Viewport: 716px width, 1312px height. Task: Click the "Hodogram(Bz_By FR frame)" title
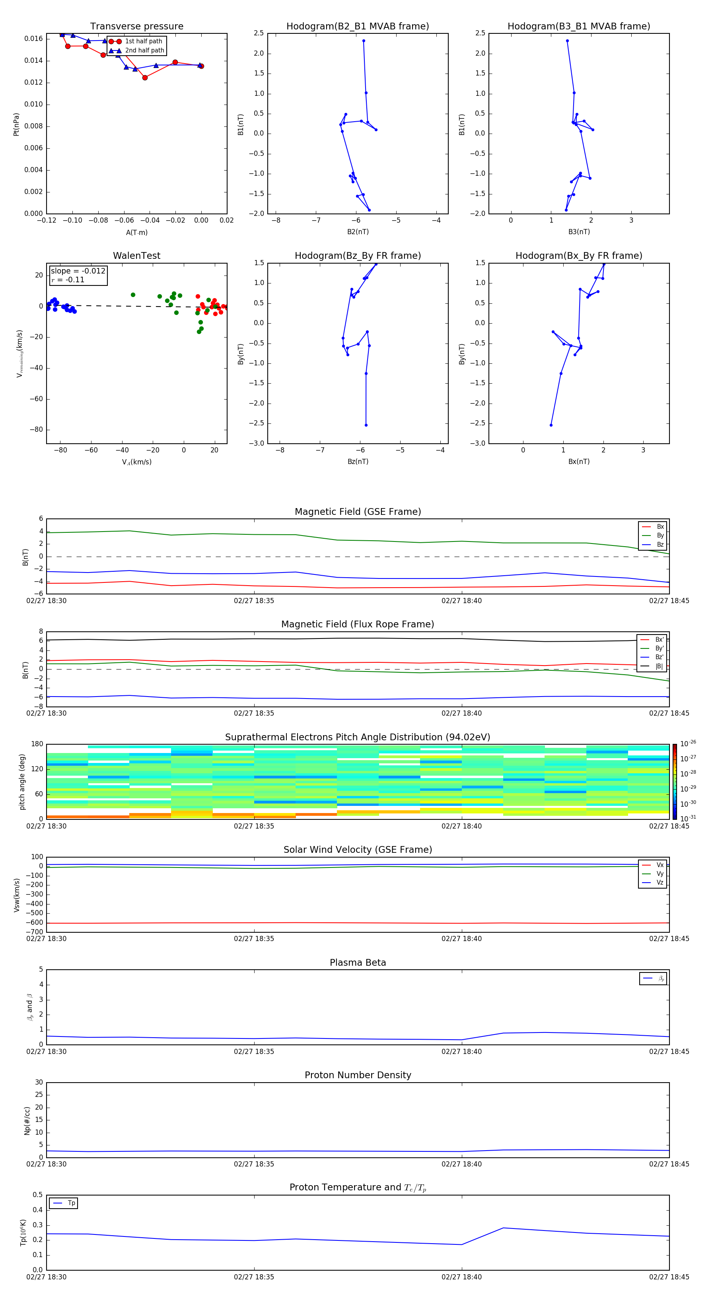(358, 256)
